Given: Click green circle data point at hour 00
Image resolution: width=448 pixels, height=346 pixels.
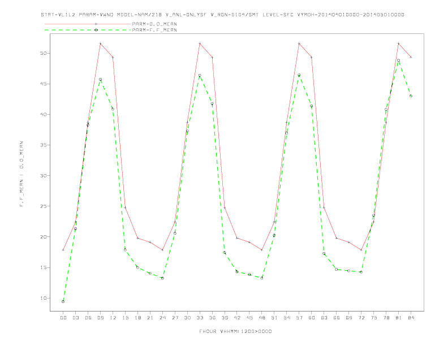Looking at the screenshot, I should 63,301.
